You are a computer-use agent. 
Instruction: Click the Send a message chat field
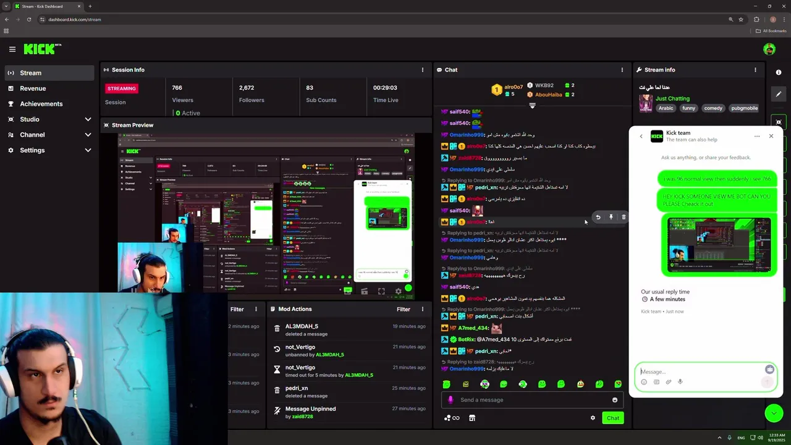coord(532,400)
